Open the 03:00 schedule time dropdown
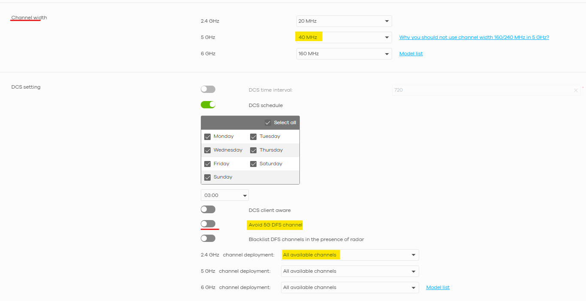 click(x=225, y=195)
